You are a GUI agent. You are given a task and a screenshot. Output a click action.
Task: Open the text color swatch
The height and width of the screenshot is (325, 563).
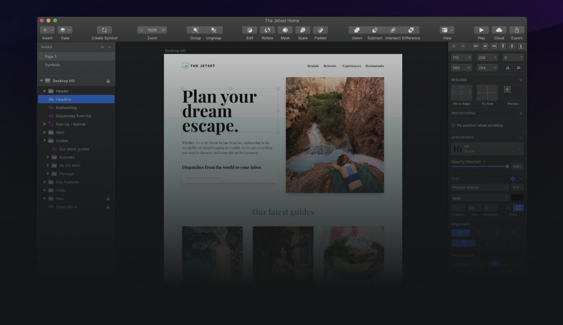pos(517,198)
